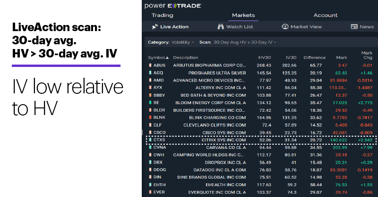378x197 pixels.
Task: Sort by the HV30 column header
Action: [265, 57]
